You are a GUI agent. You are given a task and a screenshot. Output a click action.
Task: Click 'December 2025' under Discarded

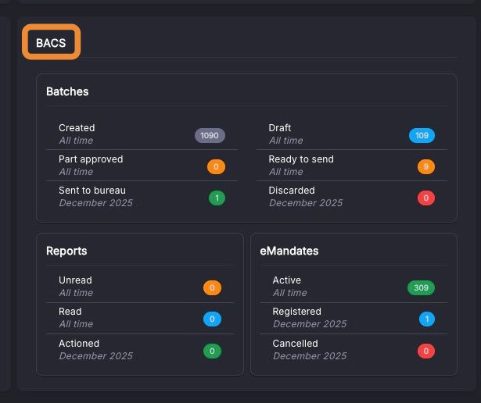point(306,203)
